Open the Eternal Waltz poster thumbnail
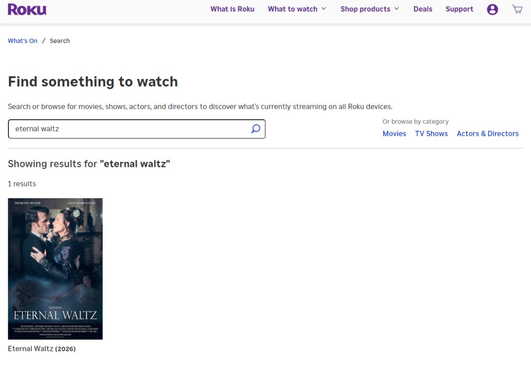Image resolution: width=531 pixels, height=368 pixels. [x=55, y=269]
